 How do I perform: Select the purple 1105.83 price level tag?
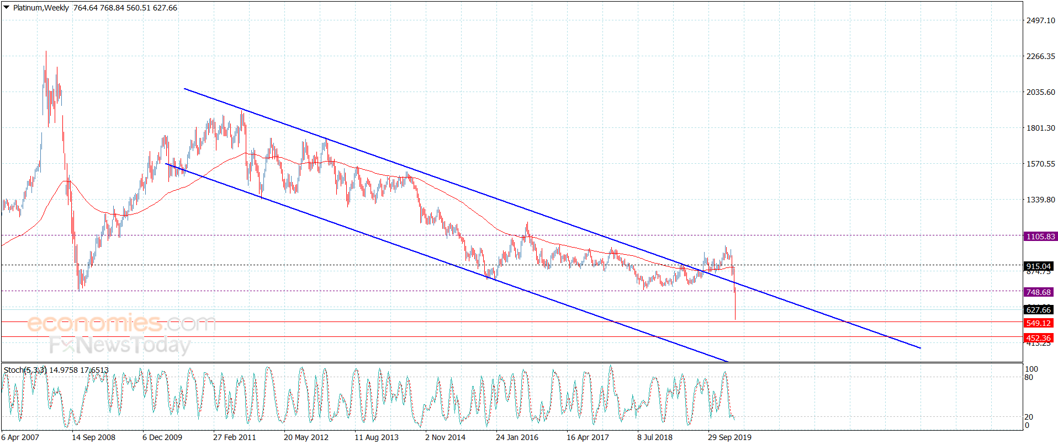coord(1040,237)
